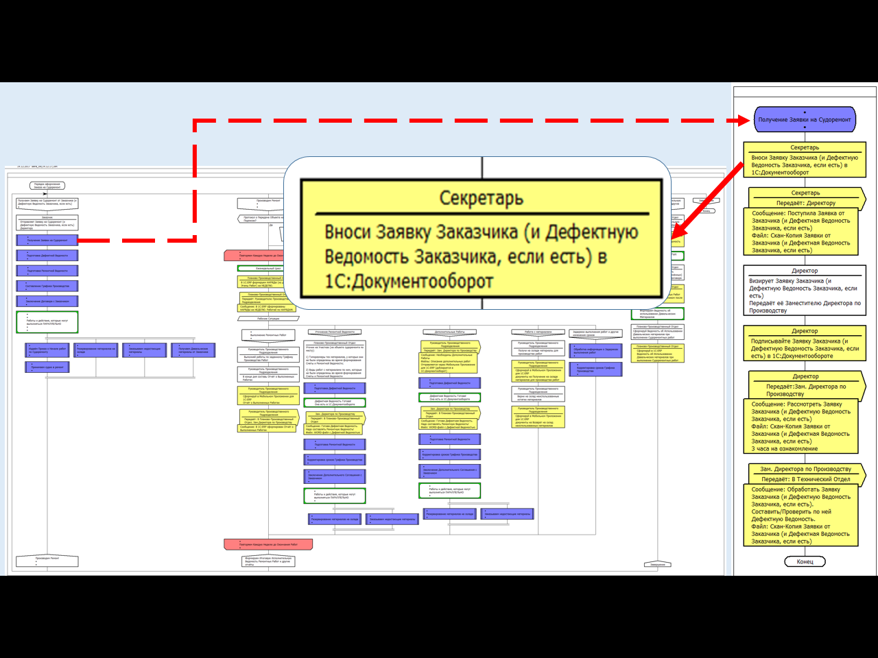878x658 pixels.
Task: Click the white Директор block Визирует Заявку
Action: point(804,291)
